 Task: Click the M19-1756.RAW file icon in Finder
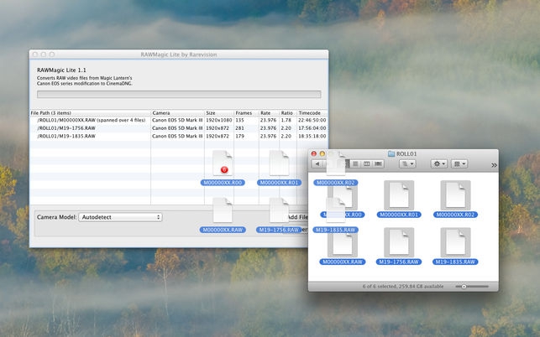(399, 242)
